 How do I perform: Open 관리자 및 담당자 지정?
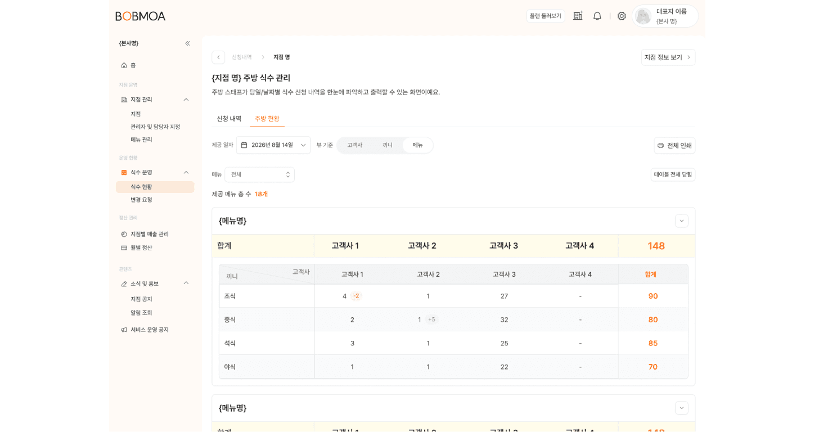(155, 127)
